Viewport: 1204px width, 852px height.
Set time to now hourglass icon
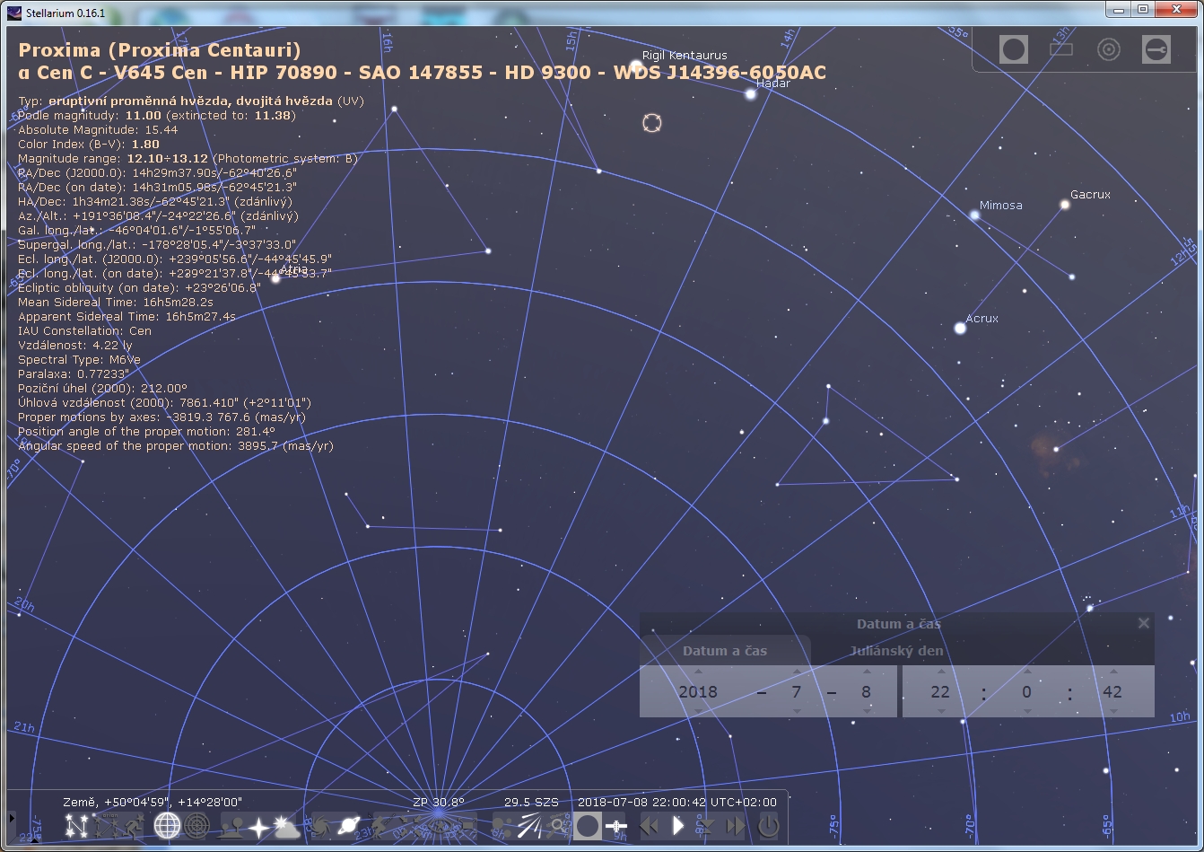pyautogui.click(x=707, y=826)
